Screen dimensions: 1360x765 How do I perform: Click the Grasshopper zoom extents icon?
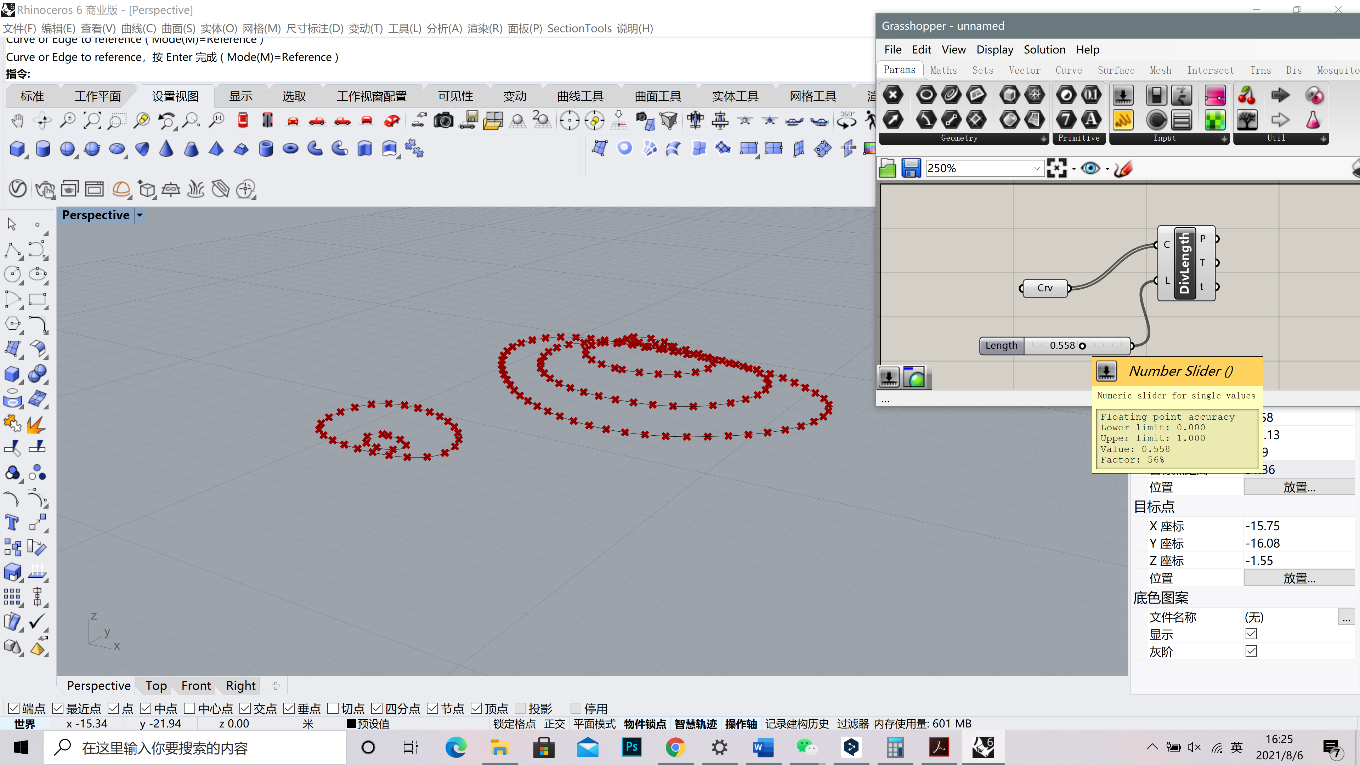click(1057, 169)
